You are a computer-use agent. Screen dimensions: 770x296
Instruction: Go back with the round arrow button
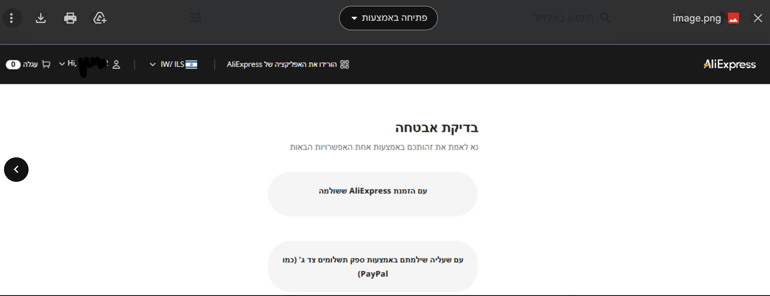(16, 170)
